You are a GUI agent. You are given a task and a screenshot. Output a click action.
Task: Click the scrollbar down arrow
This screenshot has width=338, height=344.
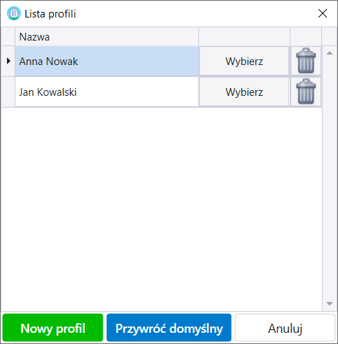[330, 303]
